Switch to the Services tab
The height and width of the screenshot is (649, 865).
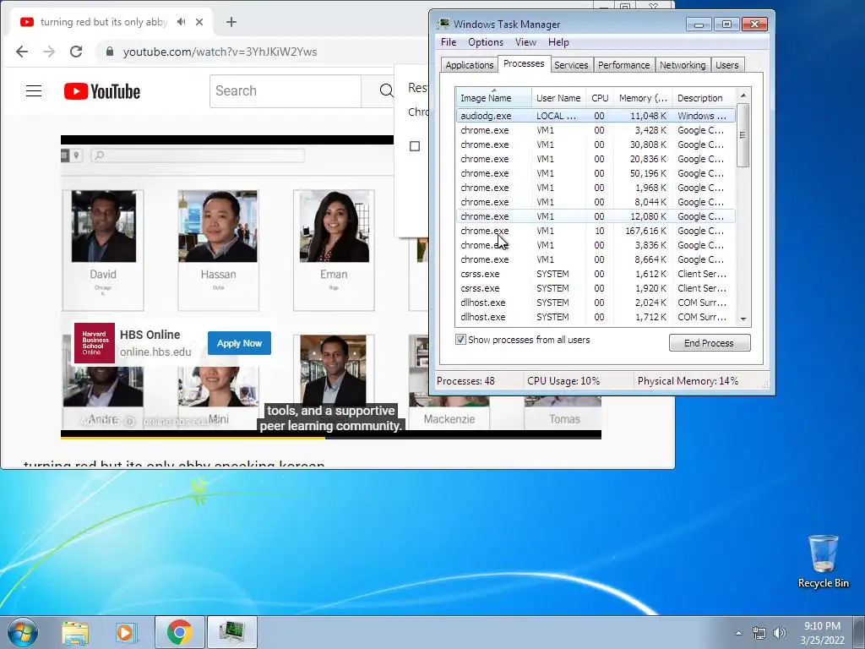571,65
